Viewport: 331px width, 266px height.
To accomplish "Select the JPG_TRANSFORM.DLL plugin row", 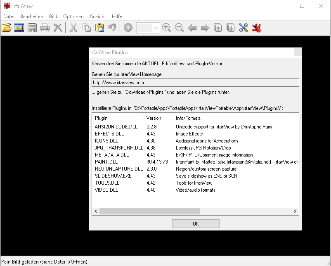I will [x=195, y=148].
